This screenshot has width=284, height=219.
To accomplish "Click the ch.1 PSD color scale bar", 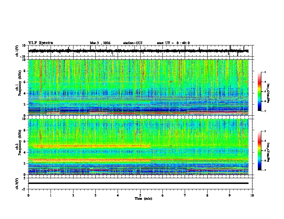I will (x=259, y=92).
